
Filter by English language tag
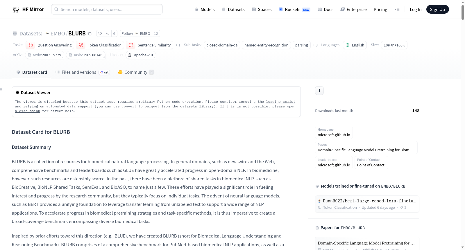coord(355,45)
